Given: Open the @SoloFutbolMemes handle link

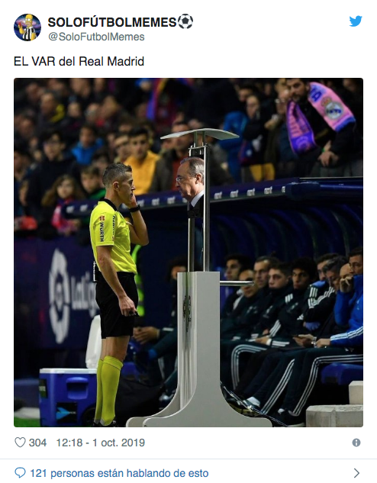Looking at the screenshot, I should pos(96,37).
